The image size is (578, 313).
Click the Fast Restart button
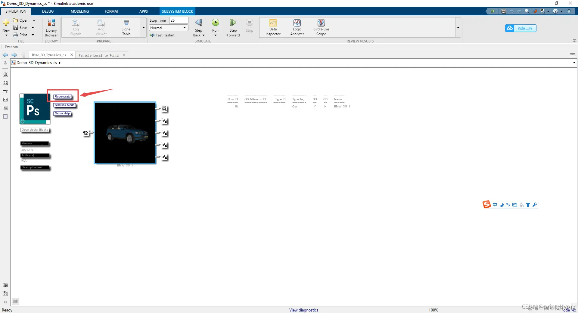[162, 35]
